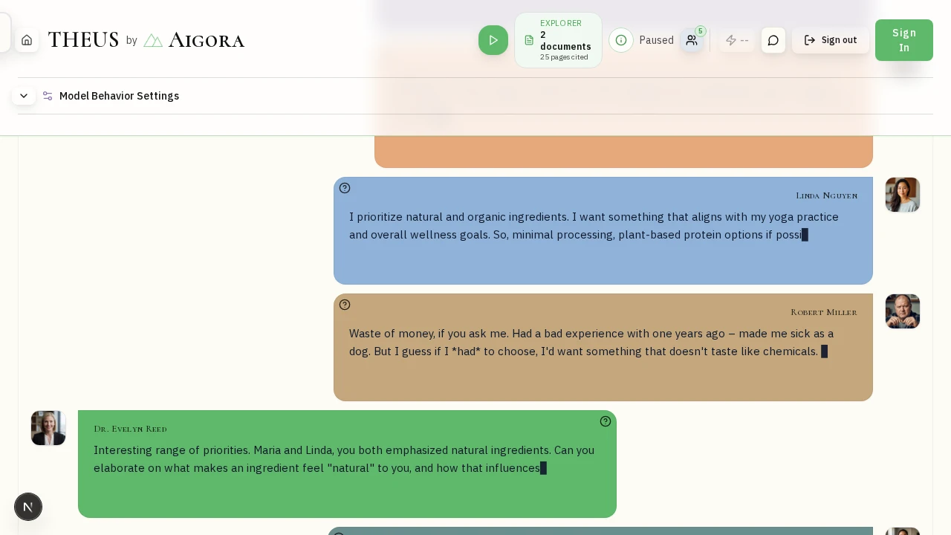951x535 pixels.
Task: Select Linda Nguyen's avatar thumbnail
Action: coord(903,195)
